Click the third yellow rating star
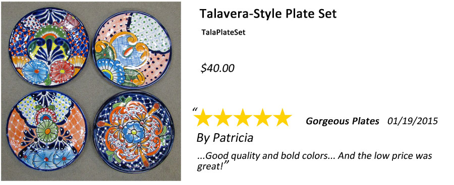Viewport: 454px width, 185px height. (242, 118)
